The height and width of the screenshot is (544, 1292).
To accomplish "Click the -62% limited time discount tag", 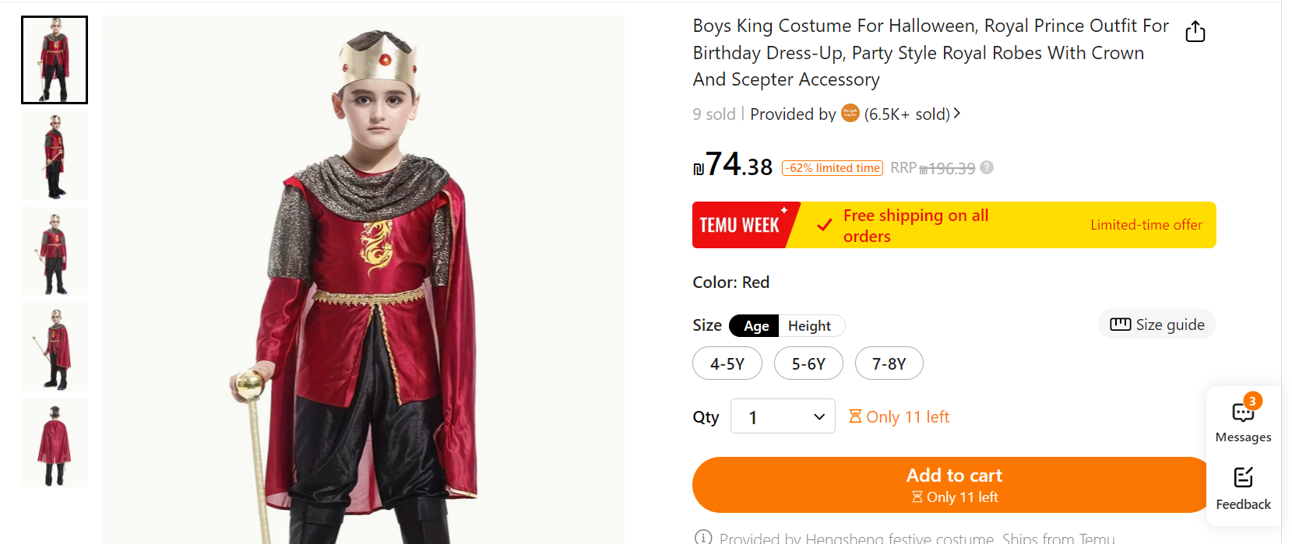I will click(832, 168).
